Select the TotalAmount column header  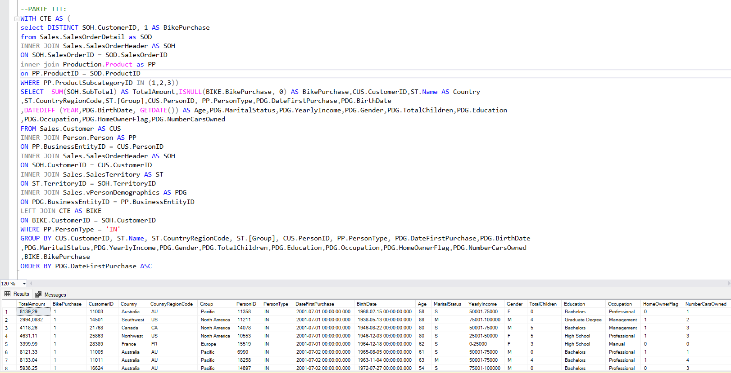[x=32, y=304]
